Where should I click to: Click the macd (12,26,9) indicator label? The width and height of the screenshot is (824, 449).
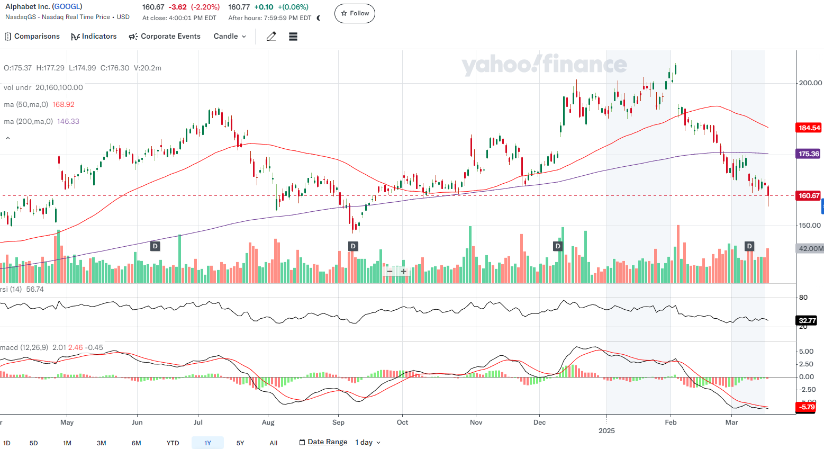pyautogui.click(x=24, y=348)
